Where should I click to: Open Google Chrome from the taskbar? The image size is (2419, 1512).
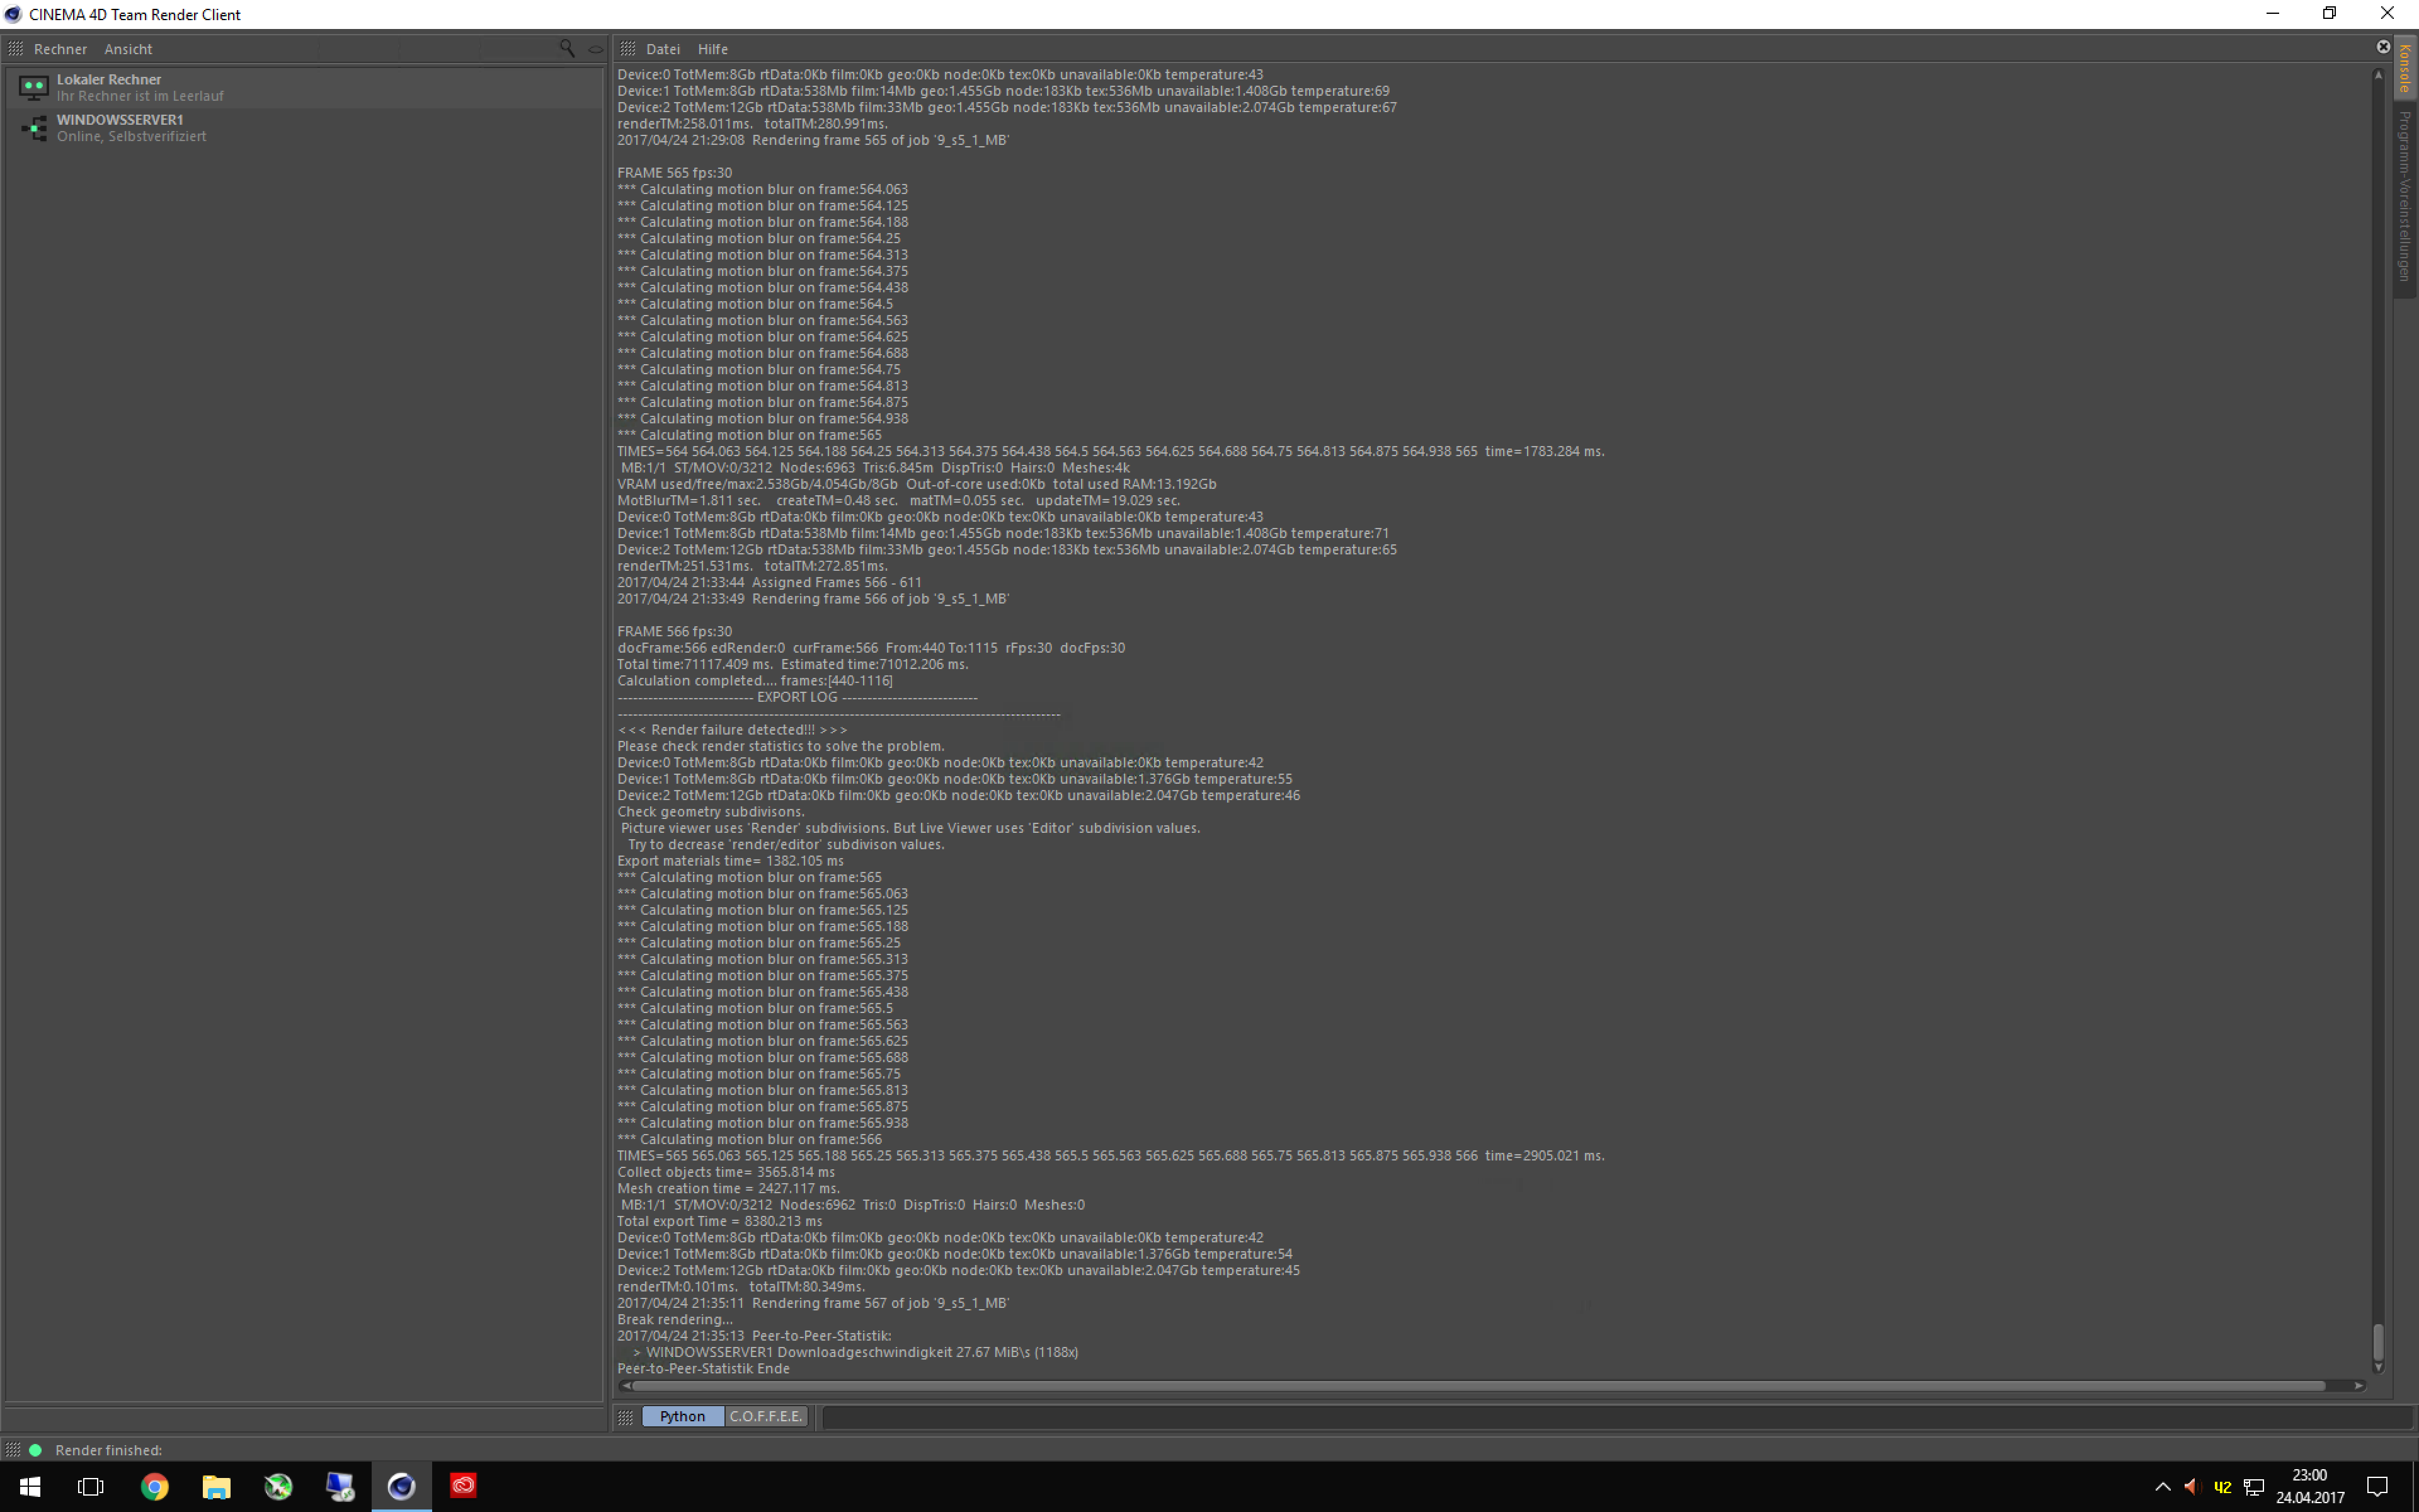click(154, 1486)
